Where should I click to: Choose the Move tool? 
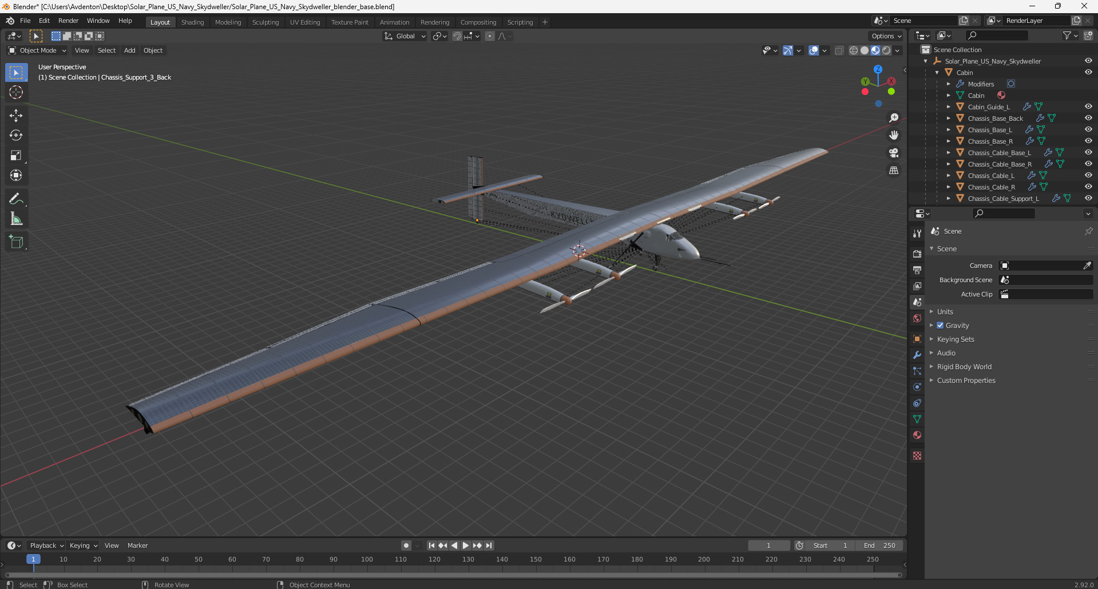(16, 116)
